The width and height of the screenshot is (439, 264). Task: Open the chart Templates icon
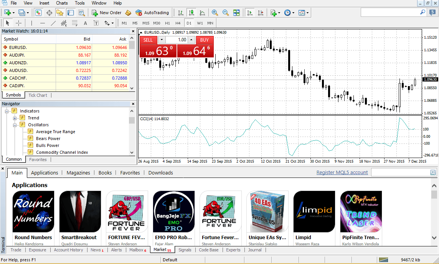pos(302,13)
